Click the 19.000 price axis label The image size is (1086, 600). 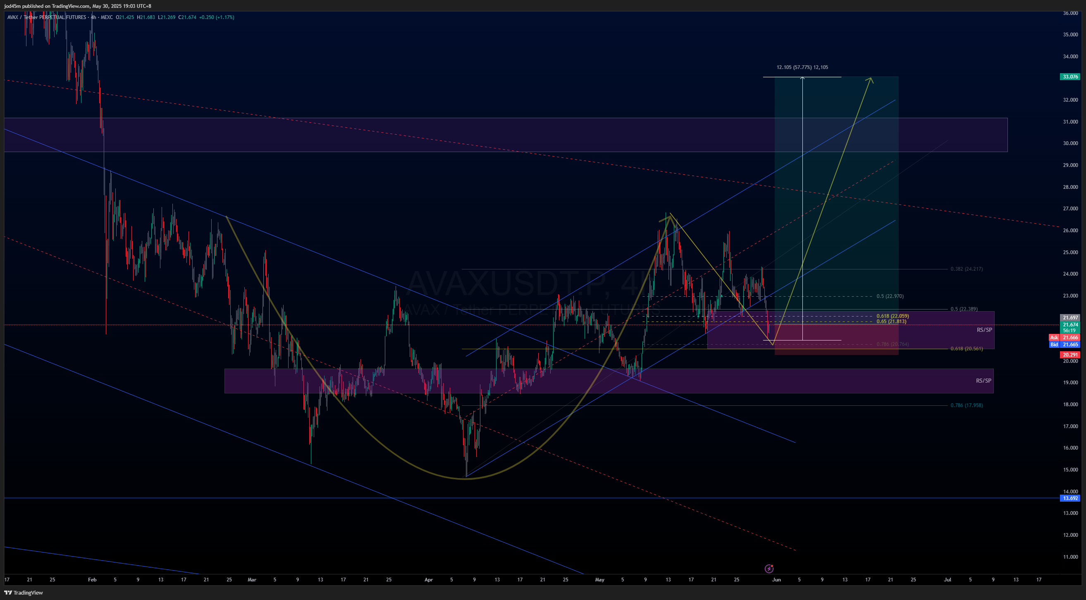[1070, 383]
